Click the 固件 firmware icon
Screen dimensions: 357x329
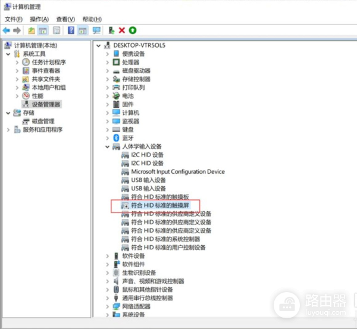[x=116, y=104]
